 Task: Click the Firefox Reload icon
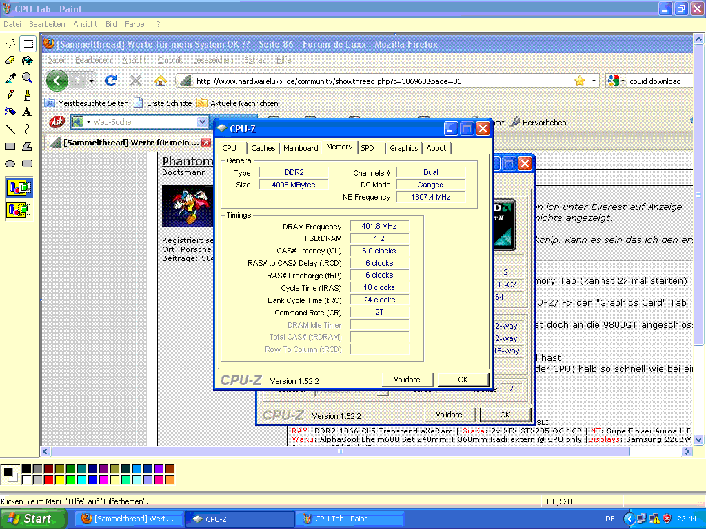(111, 81)
